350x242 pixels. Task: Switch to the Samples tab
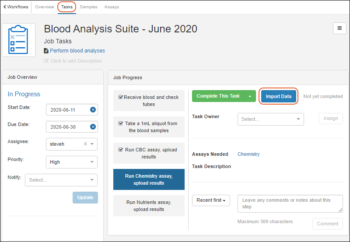(88, 7)
